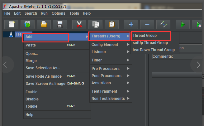
Task: Open the Options menu
Action: point(59,13)
